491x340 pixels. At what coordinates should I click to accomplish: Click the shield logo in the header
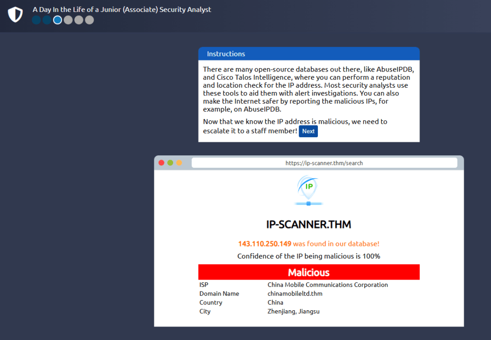15,14
